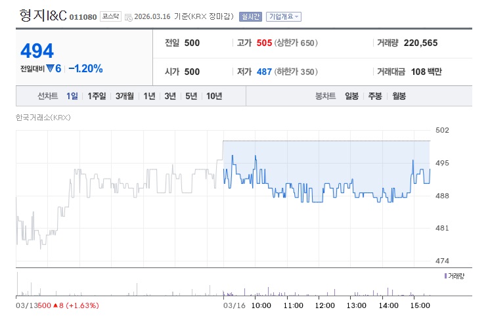The image size is (488, 333).
Task: Show the 3개월 line chart
Action: [125, 96]
